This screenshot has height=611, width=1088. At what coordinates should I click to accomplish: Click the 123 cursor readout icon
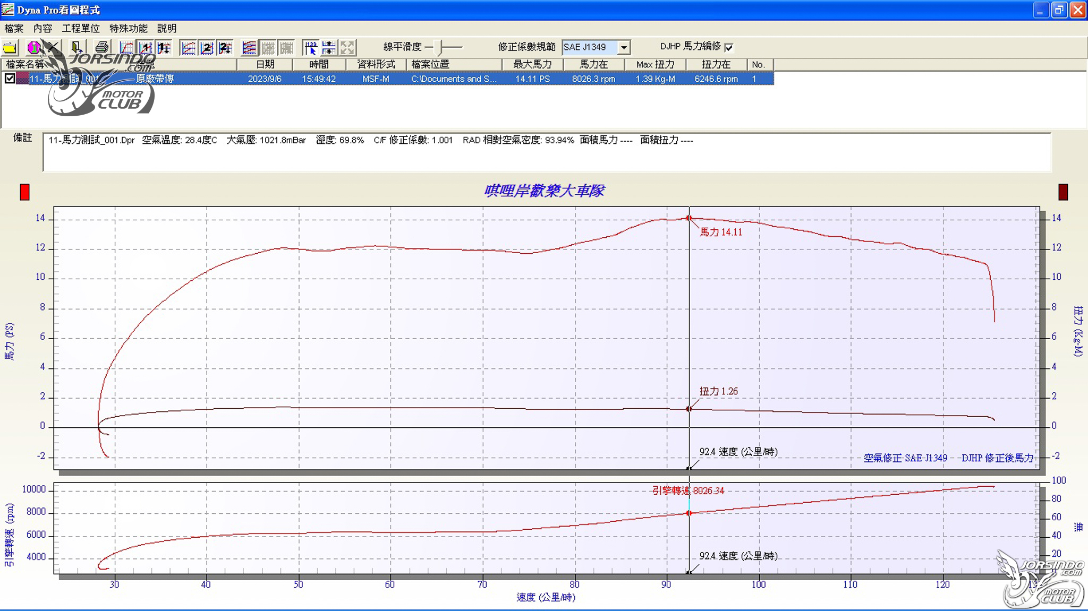311,48
